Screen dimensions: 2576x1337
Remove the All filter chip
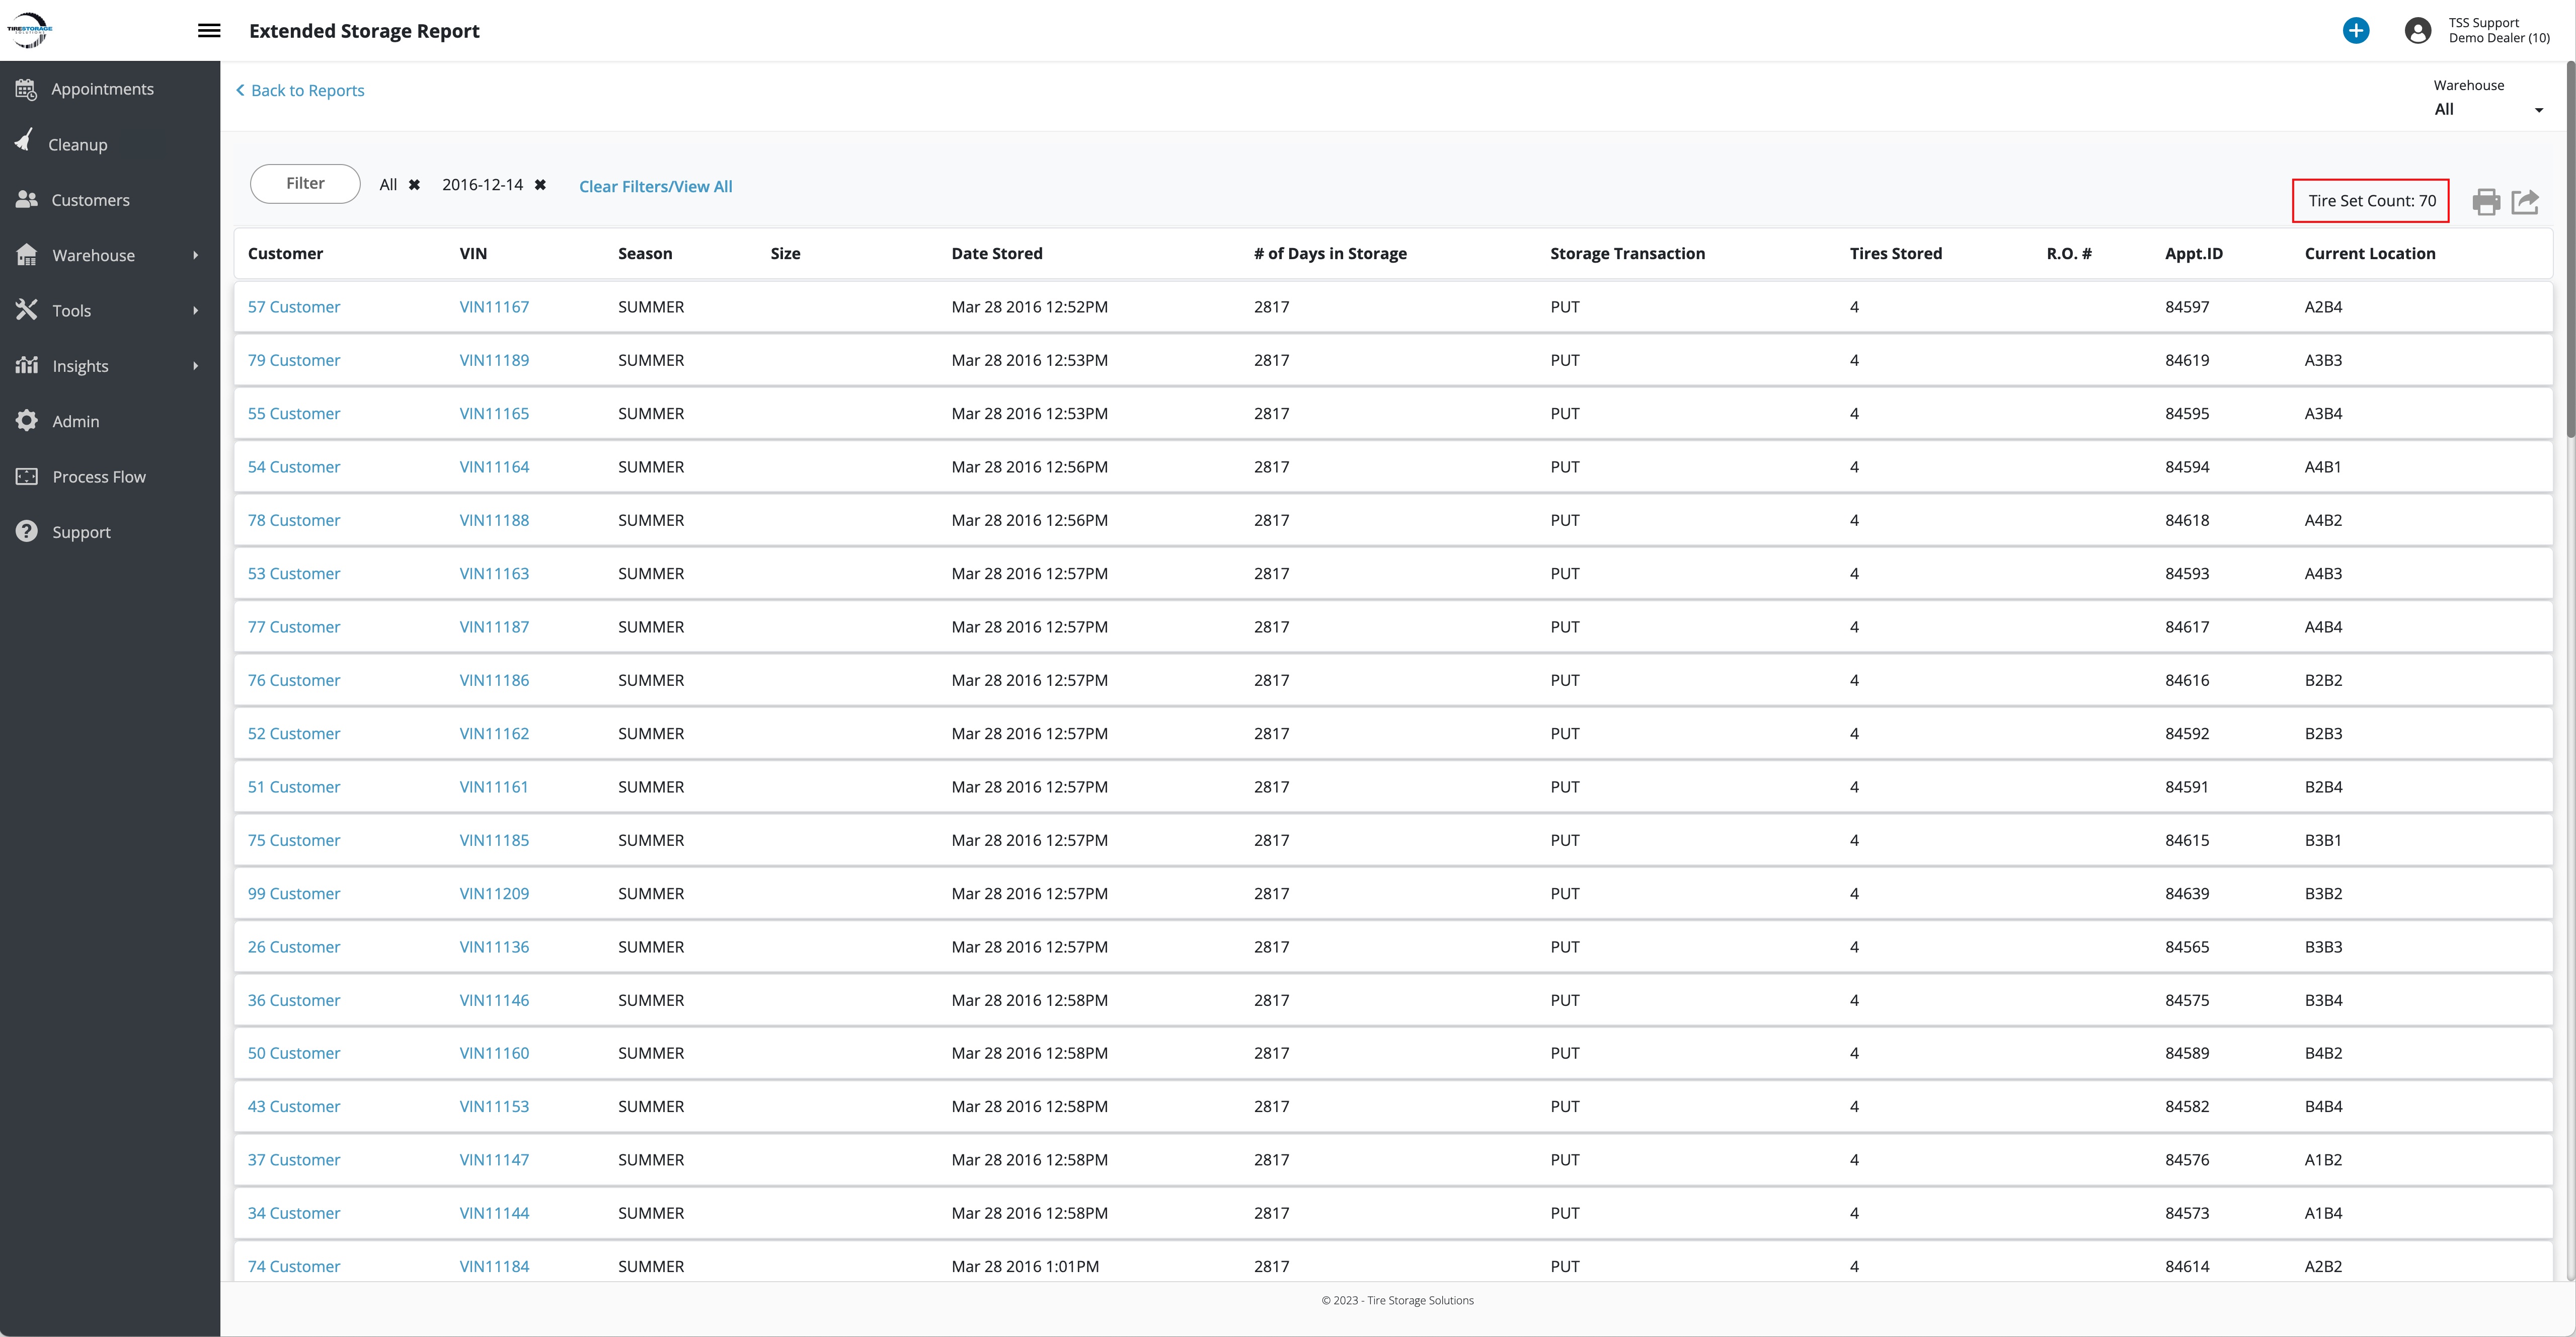pyautogui.click(x=414, y=185)
